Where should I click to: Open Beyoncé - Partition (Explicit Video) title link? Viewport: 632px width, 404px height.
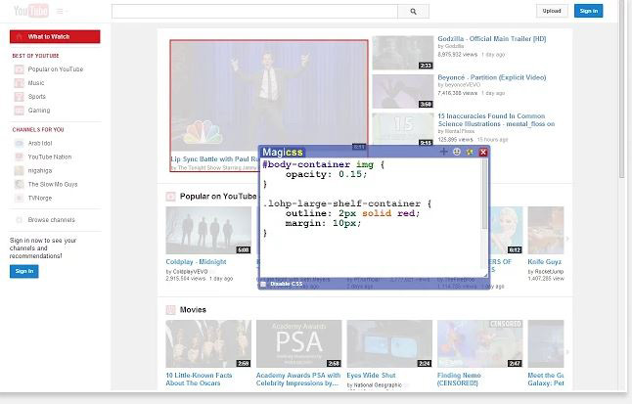492,78
